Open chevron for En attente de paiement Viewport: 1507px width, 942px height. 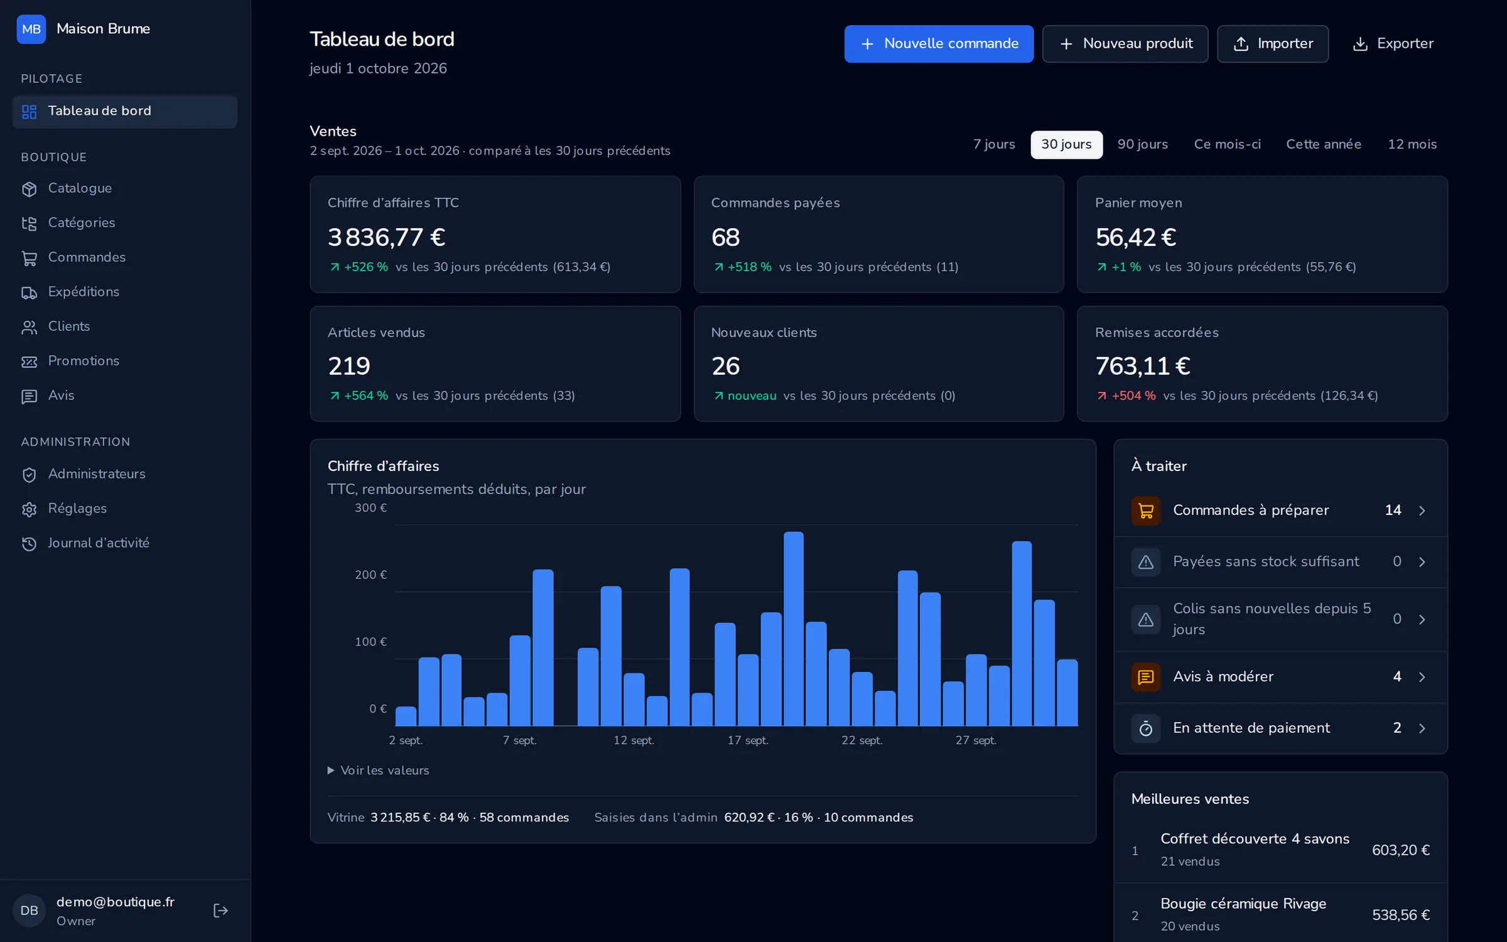pos(1422,728)
